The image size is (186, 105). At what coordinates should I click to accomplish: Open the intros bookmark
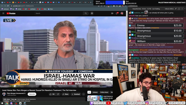[44, 9]
